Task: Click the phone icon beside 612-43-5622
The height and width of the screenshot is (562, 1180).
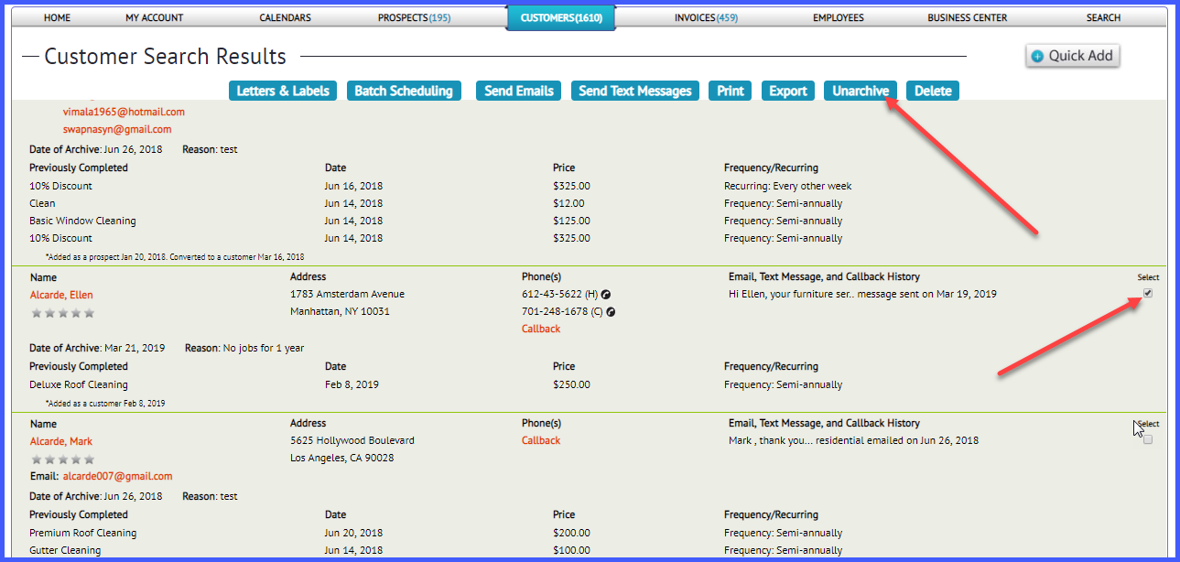Action: pyautogui.click(x=606, y=295)
